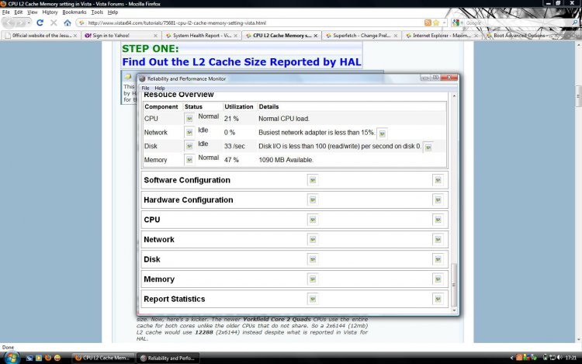The width and height of the screenshot is (582, 364).
Task: Switch to the Internet Explorer - Maxim tab
Action: (442, 36)
